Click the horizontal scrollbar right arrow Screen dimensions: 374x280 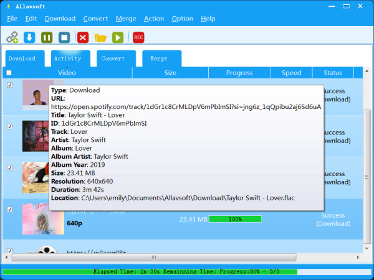pos(358,257)
